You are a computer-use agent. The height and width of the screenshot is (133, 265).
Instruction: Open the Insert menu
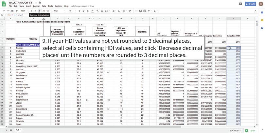click(28, 6)
